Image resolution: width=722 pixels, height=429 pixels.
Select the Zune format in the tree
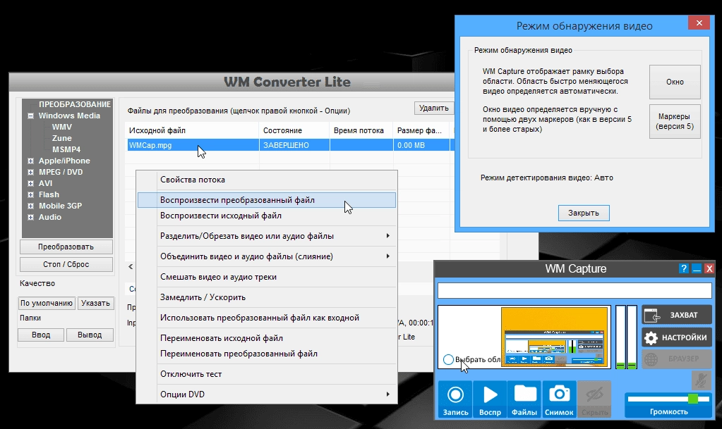(x=61, y=138)
